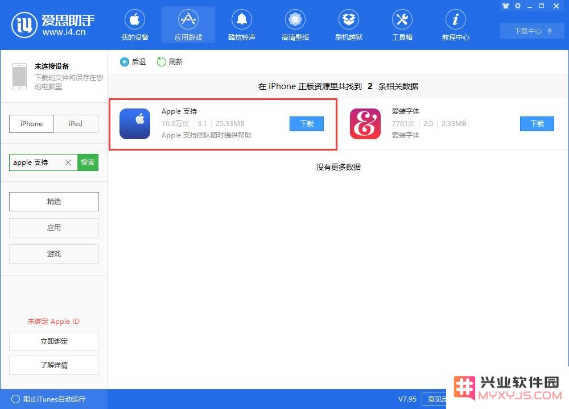Image resolution: width=569 pixels, height=409 pixels.
Task: Open settings gear in title bar
Action: [x=518, y=6]
